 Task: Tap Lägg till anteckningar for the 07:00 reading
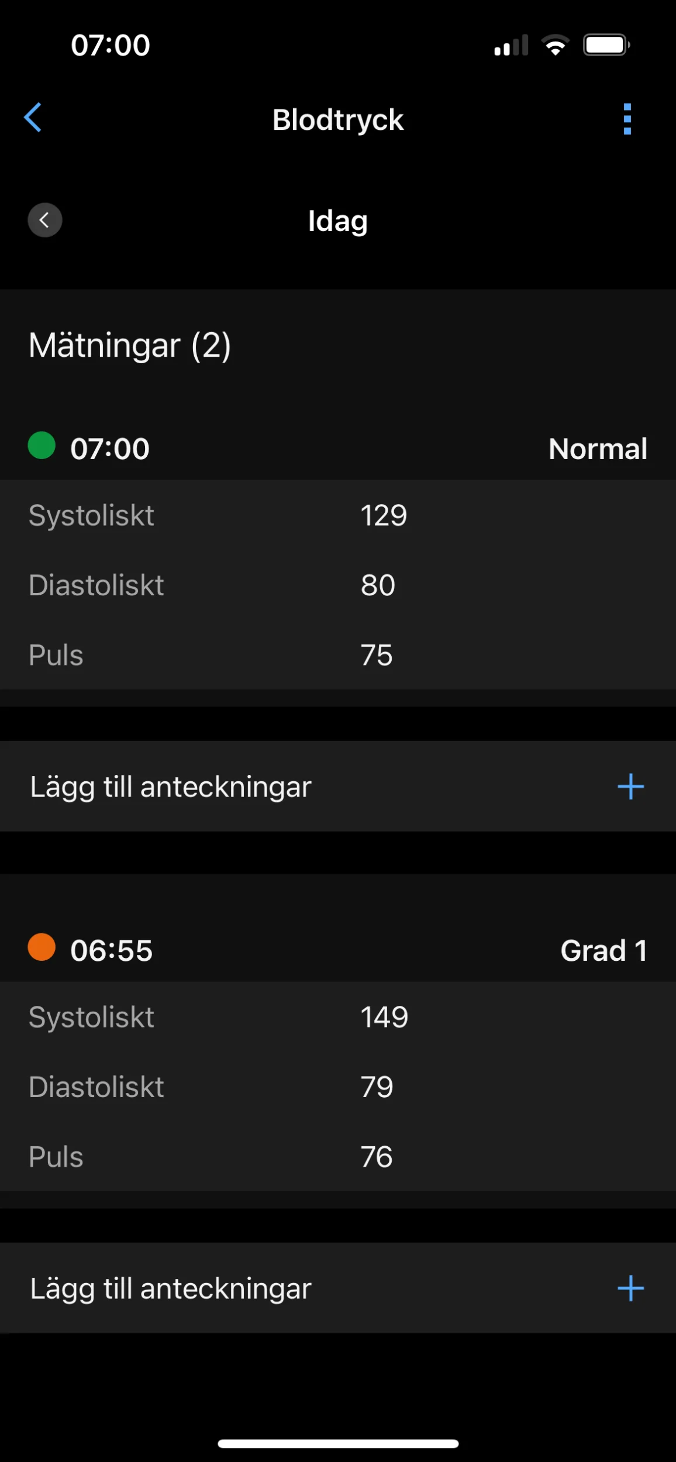pyautogui.click(x=171, y=787)
